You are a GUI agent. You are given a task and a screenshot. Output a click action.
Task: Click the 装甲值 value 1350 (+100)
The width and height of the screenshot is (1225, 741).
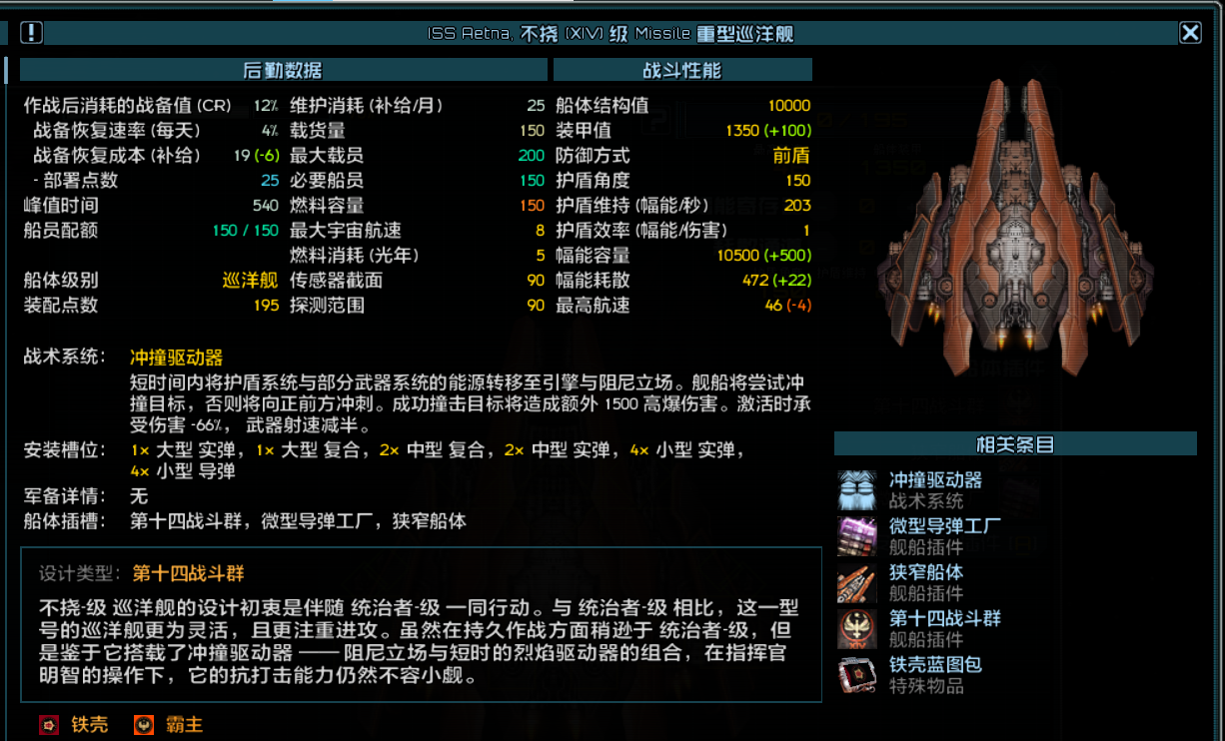coord(767,131)
